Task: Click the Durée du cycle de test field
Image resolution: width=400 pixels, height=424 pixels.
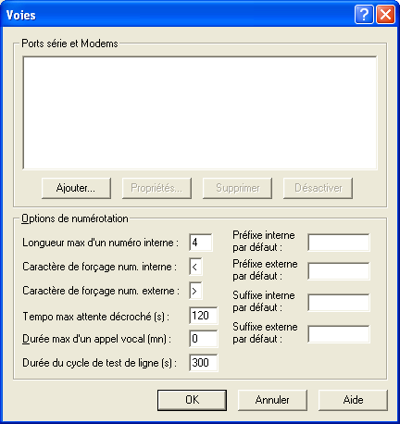Action: (x=204, y=363)
